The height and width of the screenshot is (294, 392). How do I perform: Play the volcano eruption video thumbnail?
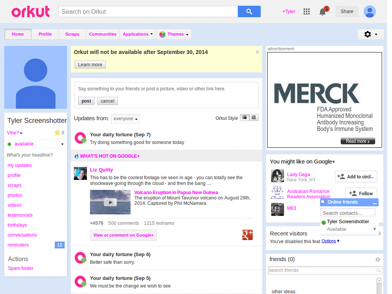110,202
